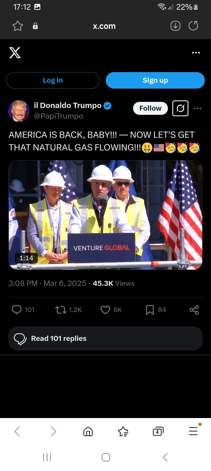Toggle the browser bookmark star in address bar
The image size is (211, 471).
18,26
